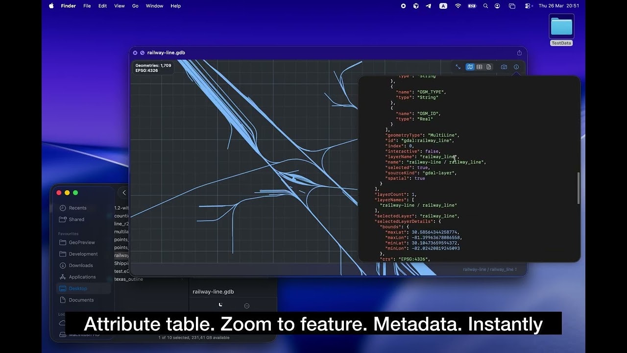
Task: Click the "selectedLayer": "railway_line" line
Action: (x=417, y=216)
